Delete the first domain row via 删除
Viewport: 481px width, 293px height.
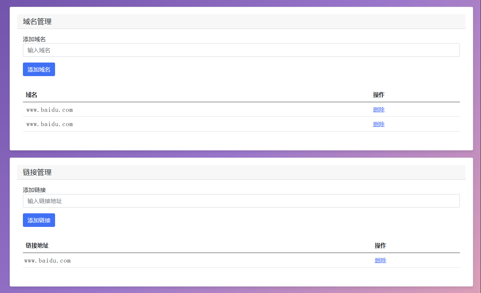click(379, 110)
